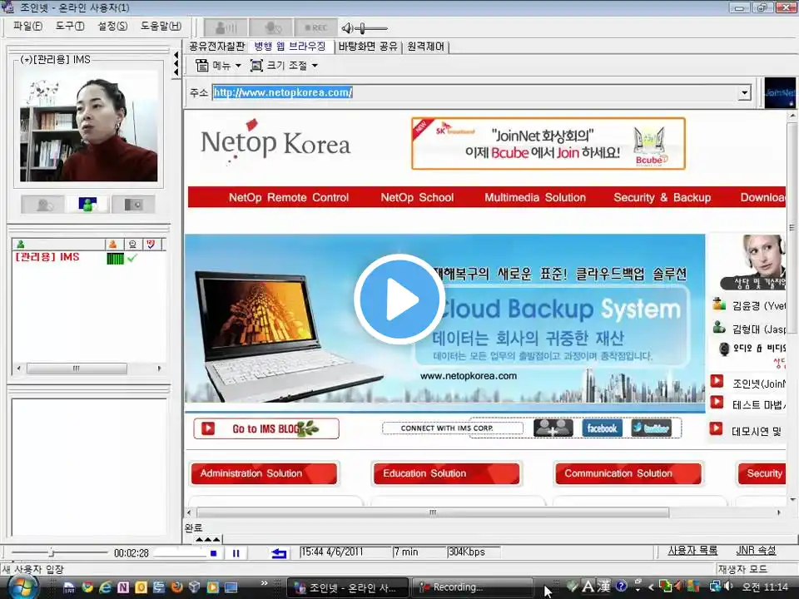This screenshot has height=599, width=799.
Task: Open the address bar dropdown arrow
Action: click(x=744, y=92)
